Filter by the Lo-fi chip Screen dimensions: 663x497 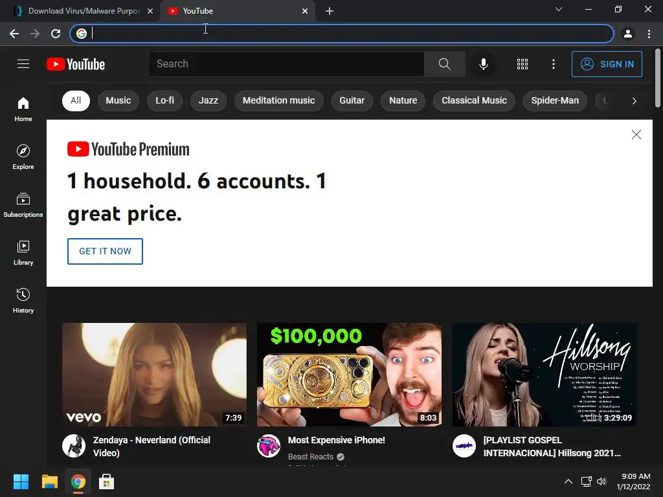[x=164, y=100]
